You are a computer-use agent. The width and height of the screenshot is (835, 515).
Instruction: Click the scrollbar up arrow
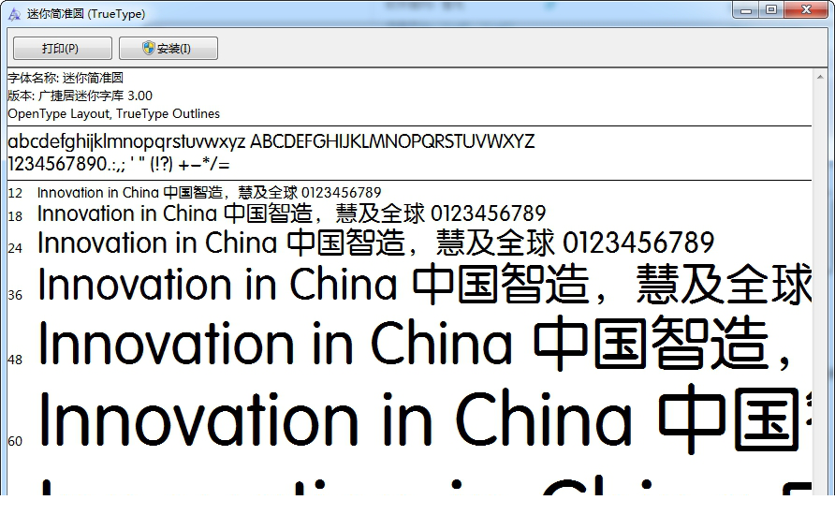click(x=820, y=77)
